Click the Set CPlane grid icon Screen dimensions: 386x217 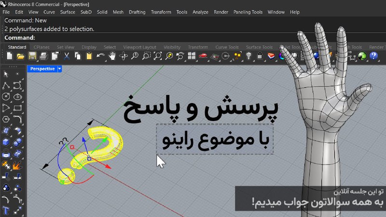[214, 56]
